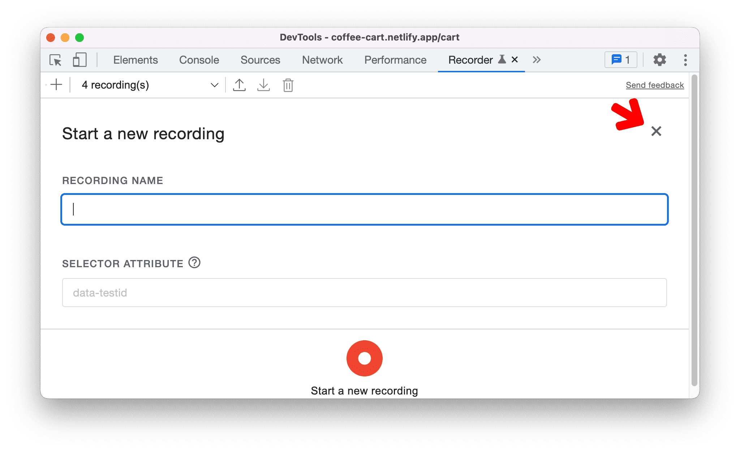Click the Send feedback link

pyautogui.click(x=654, y=85)
